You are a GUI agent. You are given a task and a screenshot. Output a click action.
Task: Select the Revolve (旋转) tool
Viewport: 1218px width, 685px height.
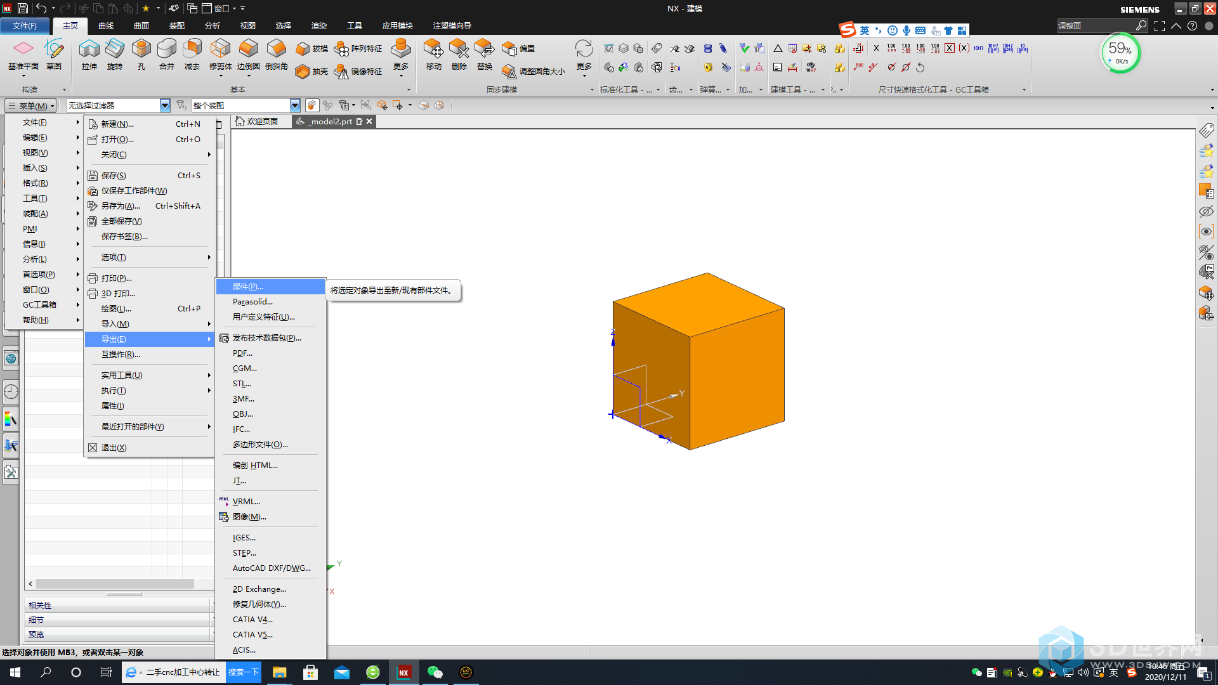pyautogui.click(x=115, y=55)
